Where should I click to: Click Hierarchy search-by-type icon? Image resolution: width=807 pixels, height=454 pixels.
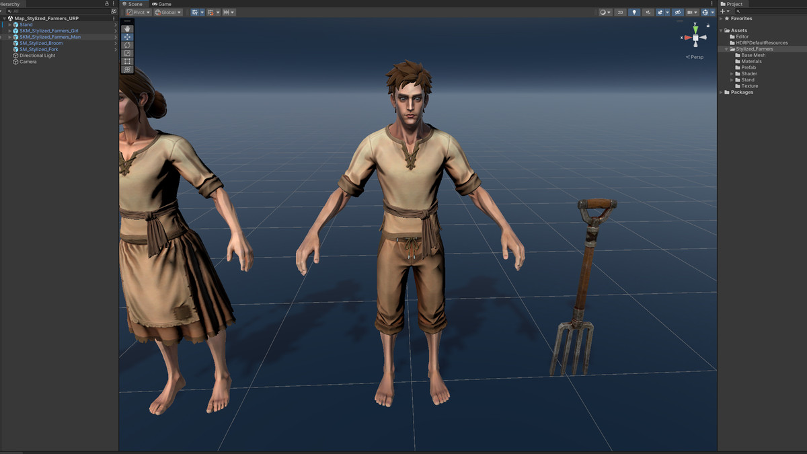coord(114,11)
